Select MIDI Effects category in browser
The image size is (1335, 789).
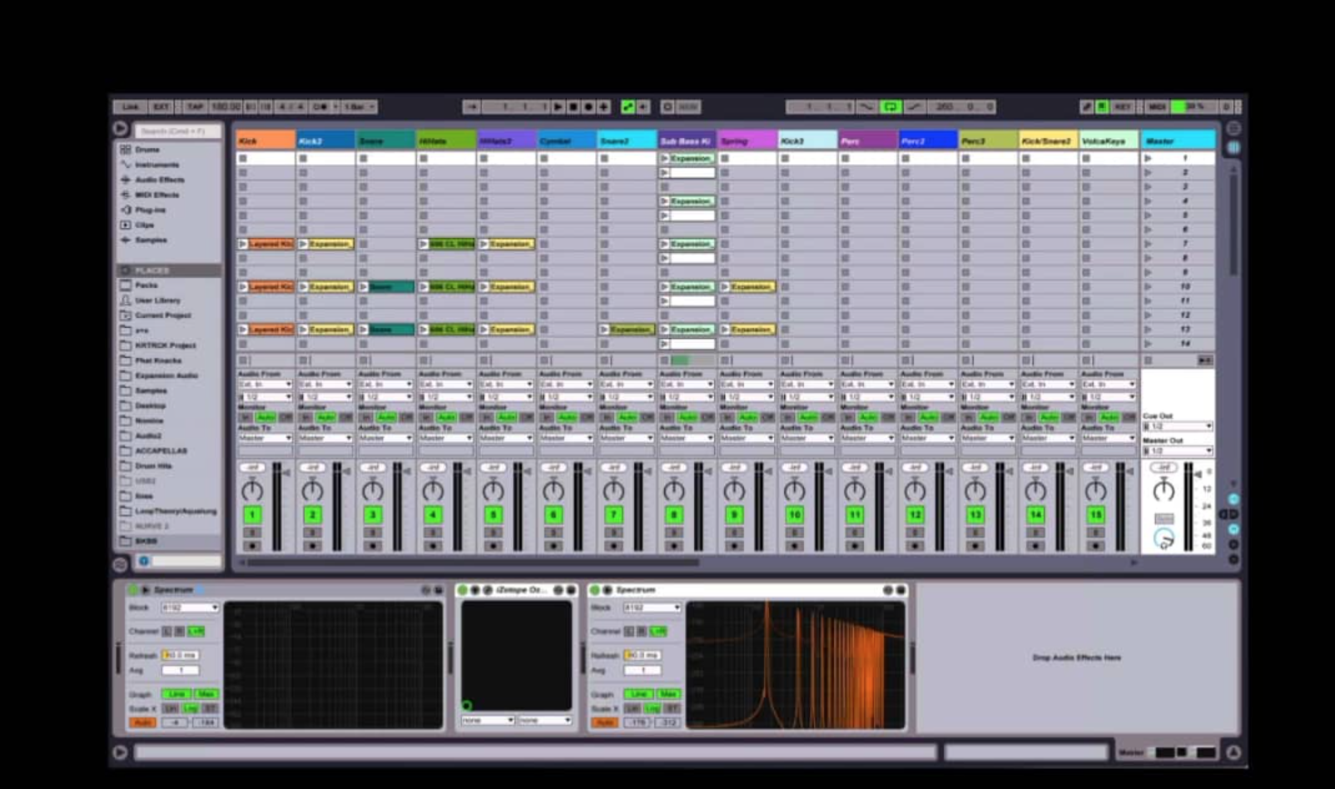[157, 195]
